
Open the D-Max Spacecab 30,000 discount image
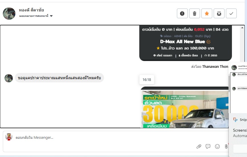tap(184, 107)
